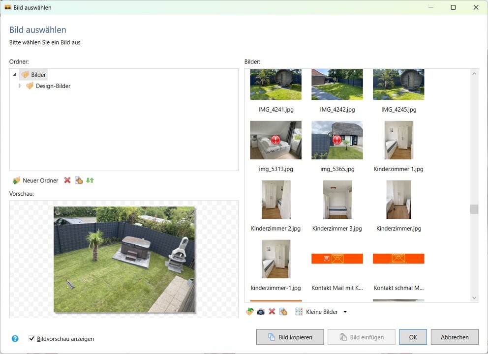
Task: Click window app icon in title bar
Action: [x=7, y=7]
